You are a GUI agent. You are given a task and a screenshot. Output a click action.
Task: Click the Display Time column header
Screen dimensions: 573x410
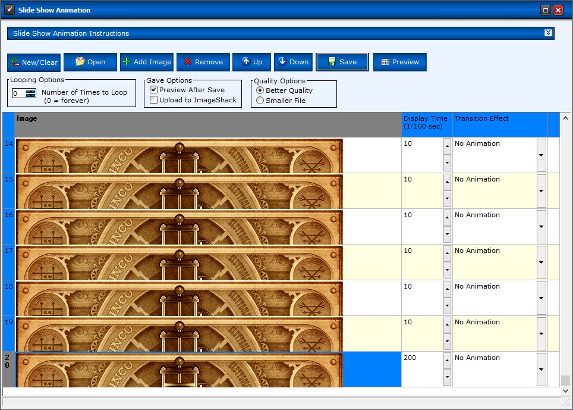tap(426, 123)
